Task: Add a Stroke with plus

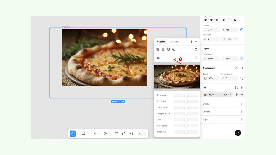Action: tap(242, 104)
